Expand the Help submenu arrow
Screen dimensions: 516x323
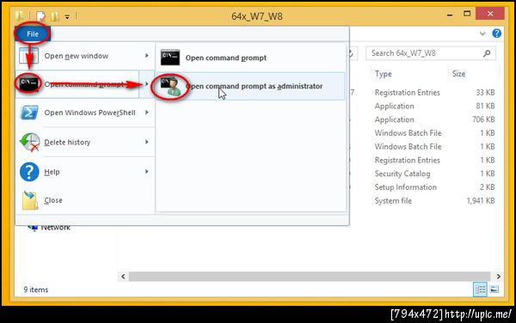(147, 172)
